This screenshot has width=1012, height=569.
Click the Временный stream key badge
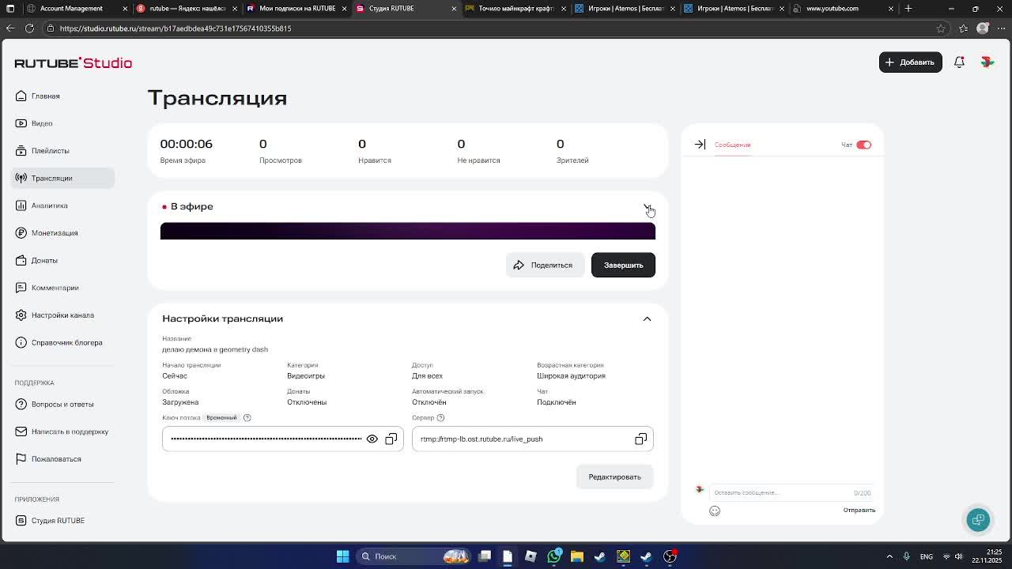pyautogui.click(x=221, y=417)
